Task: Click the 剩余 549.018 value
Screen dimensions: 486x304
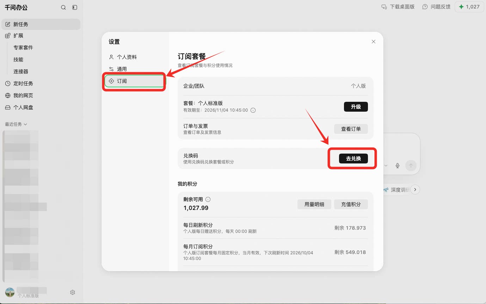Action: [350, 252]
